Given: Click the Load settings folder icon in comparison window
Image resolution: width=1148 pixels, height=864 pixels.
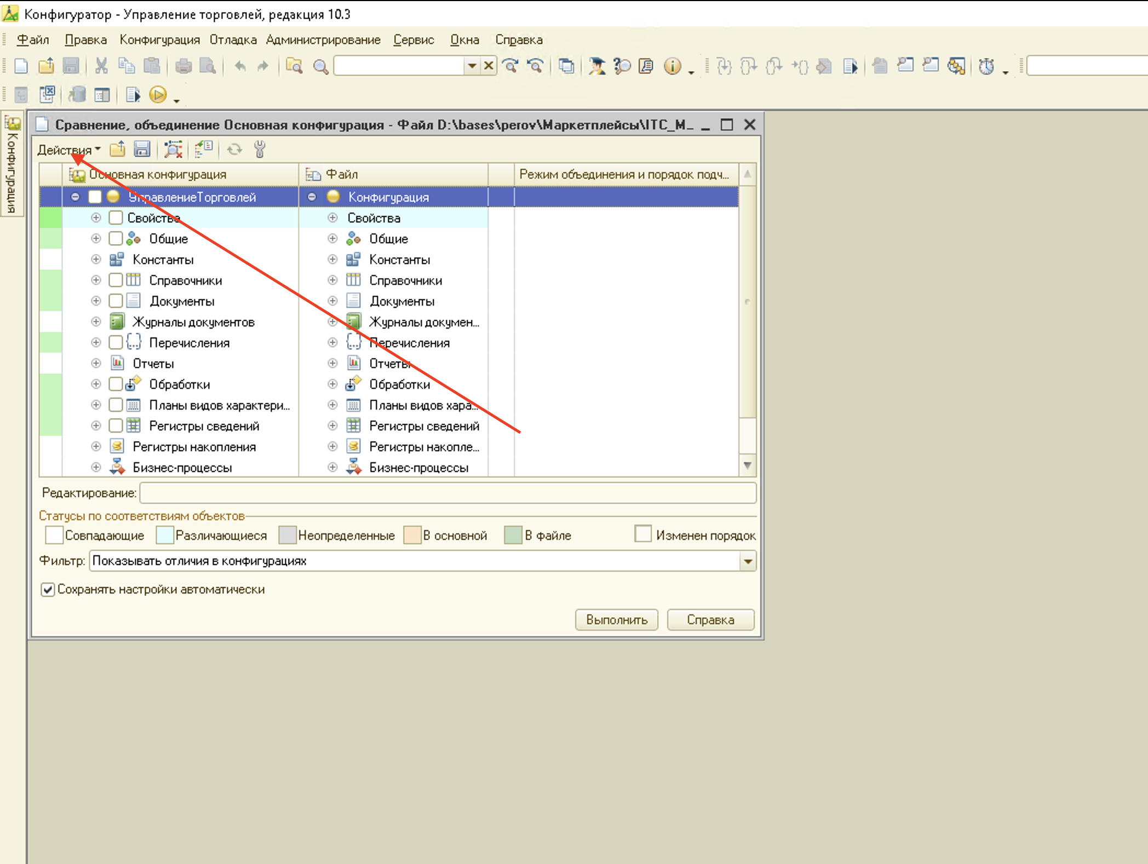Looking at the screenshot, I should click(118, 149).
